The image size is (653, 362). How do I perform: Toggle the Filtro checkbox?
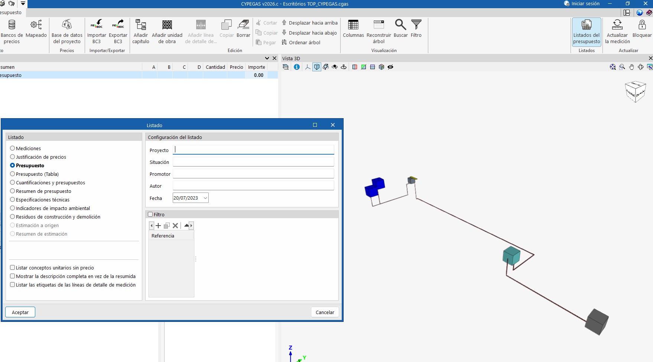tap(150, 214)
